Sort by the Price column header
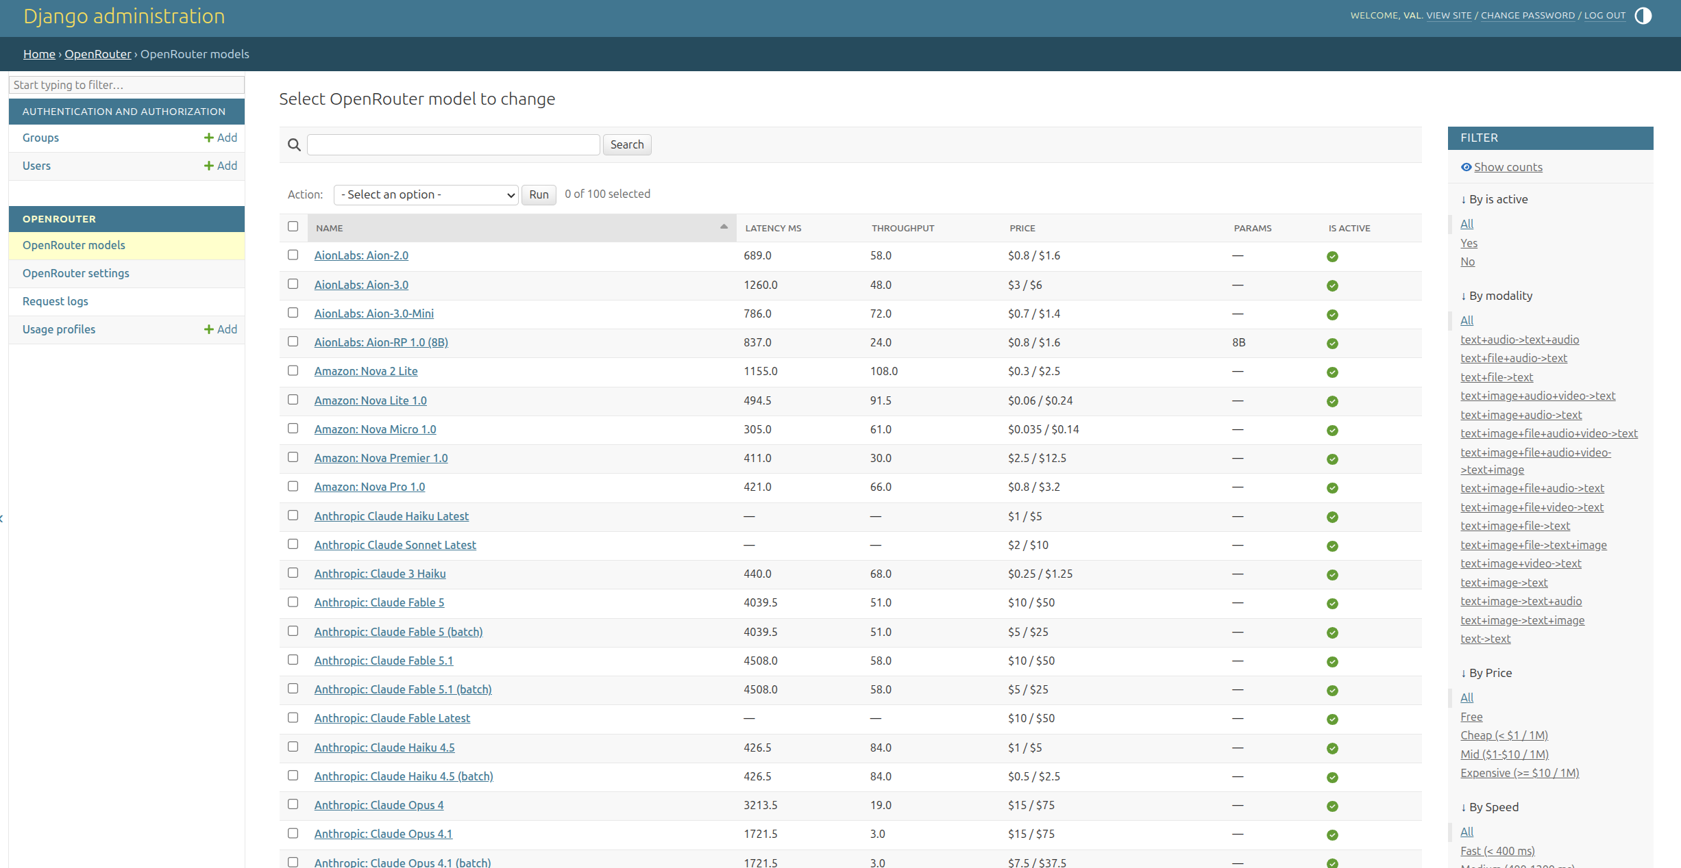The width and height of the screenshot is (1681, 868). (x=1022, y=228)
